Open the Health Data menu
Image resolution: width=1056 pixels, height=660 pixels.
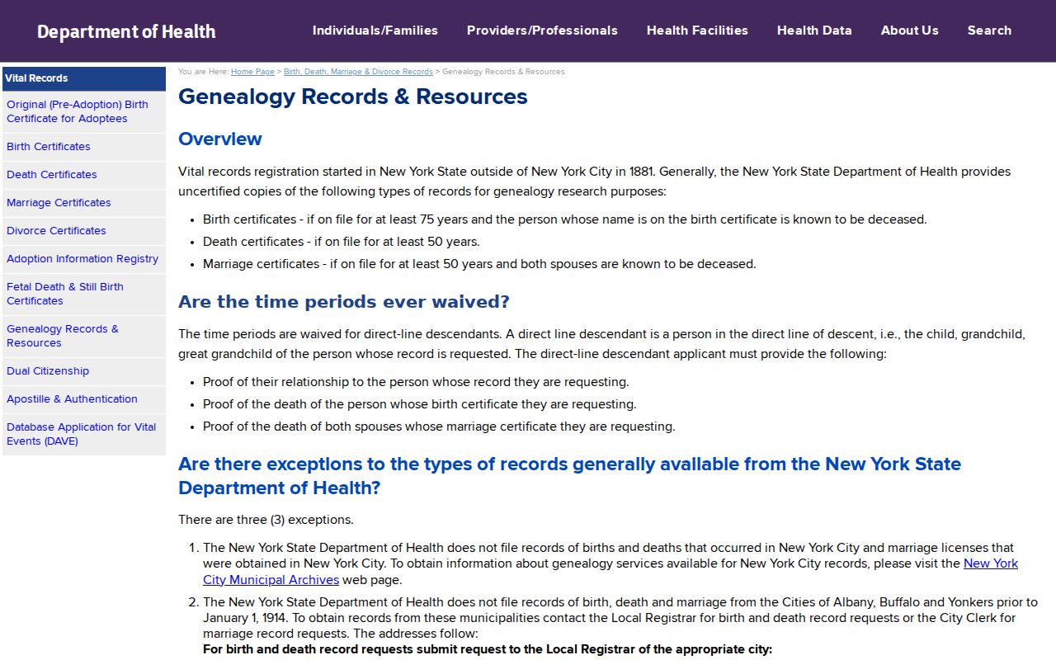click(x=814, y=31)
